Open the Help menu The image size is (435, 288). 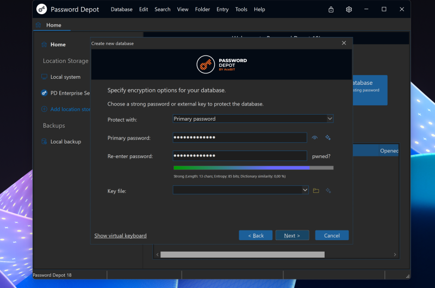coord(259,9)
